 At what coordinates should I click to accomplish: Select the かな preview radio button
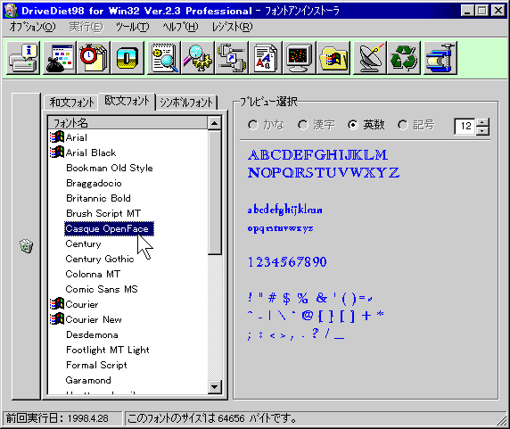click(253, 125)
